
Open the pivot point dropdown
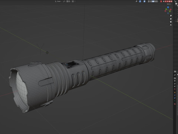pos(64,1)
